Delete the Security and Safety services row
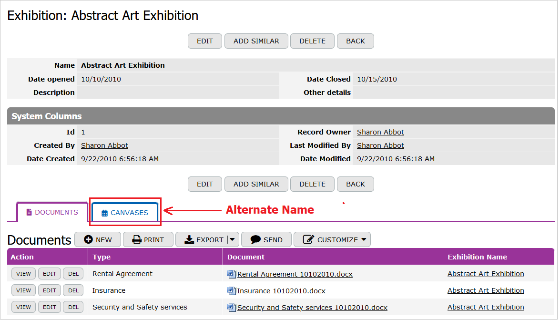 (x=73, y=307)
